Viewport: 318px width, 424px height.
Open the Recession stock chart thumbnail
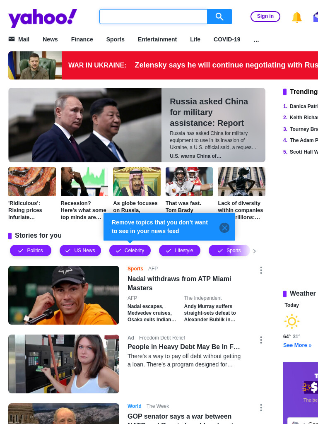pos(84,182)
